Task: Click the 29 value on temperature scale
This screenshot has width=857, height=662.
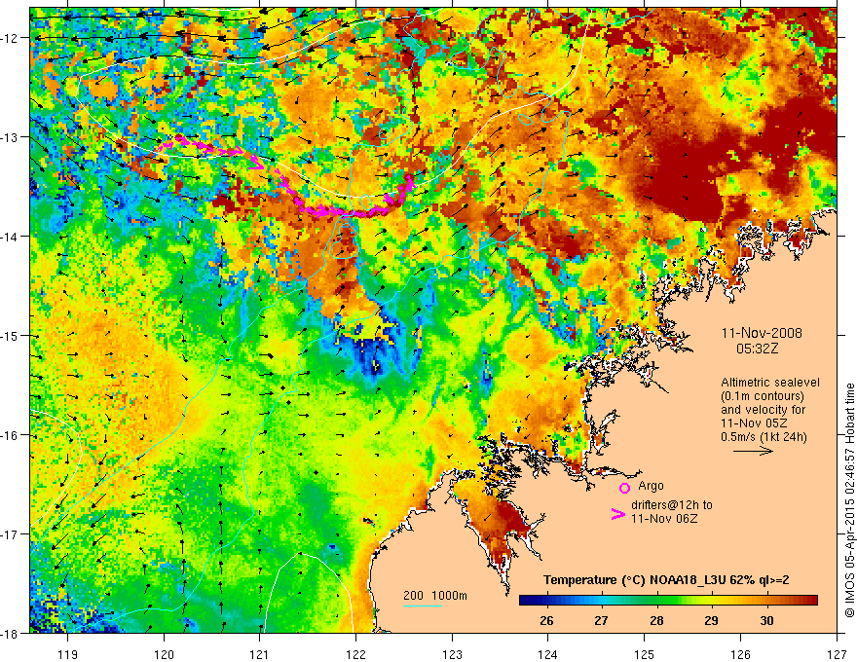Action: (711, 621)
